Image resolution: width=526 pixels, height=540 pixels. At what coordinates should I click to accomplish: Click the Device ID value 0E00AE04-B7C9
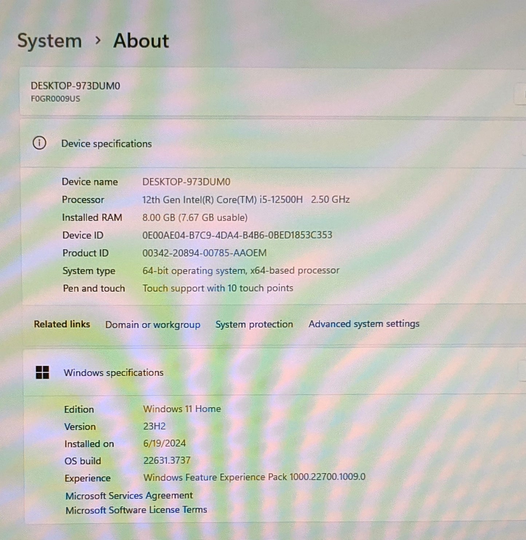tap(237, 235)
